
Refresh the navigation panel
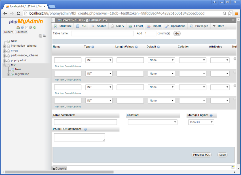pyautogui.click(x=35, y=27)
